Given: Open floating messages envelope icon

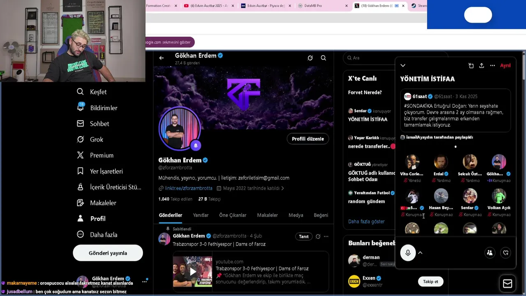Looking at the screenshot, I should coord(508,284).
